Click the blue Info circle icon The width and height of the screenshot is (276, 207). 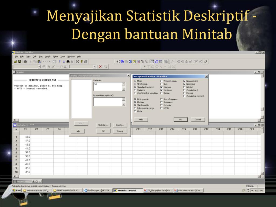(130, 62)
